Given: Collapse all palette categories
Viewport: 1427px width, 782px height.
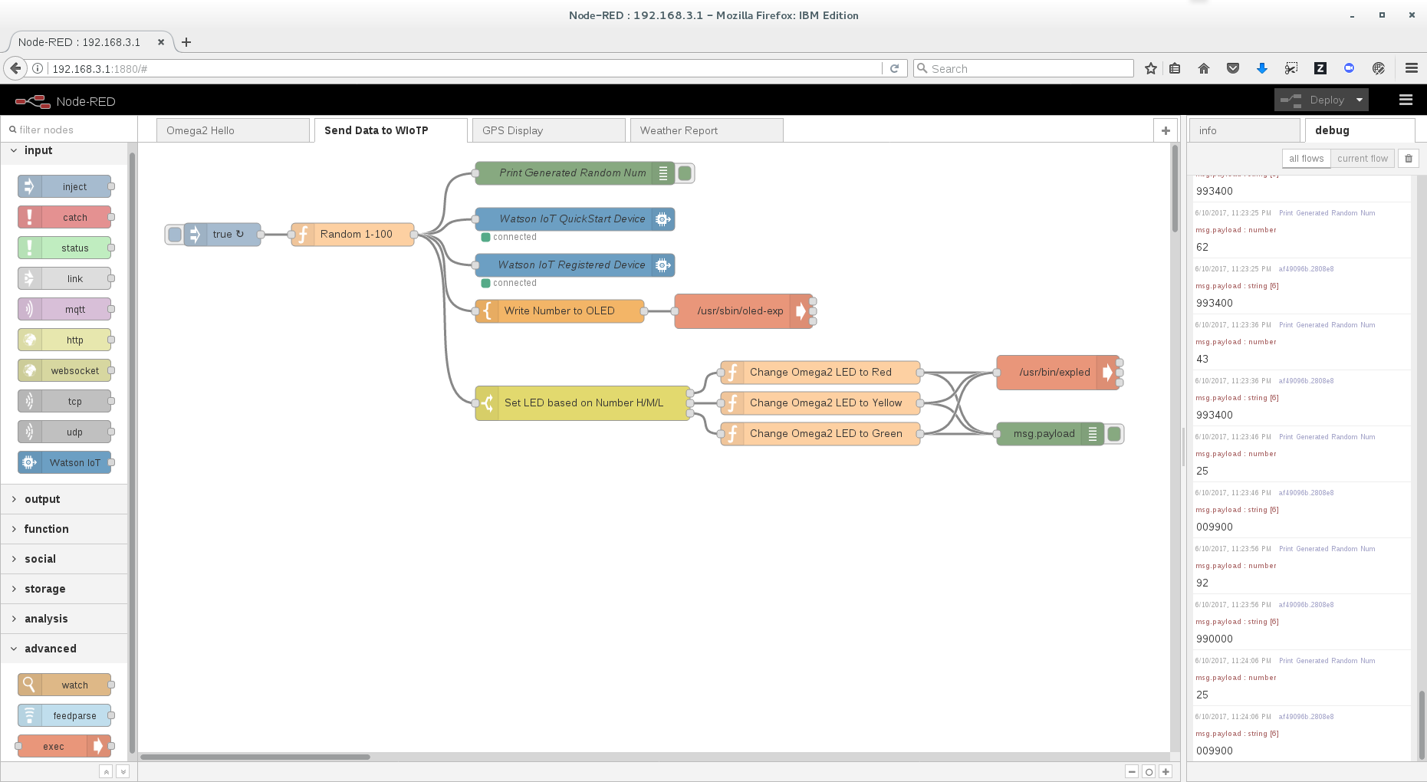Looking at the screenshot, I should (x=107, y=771).
